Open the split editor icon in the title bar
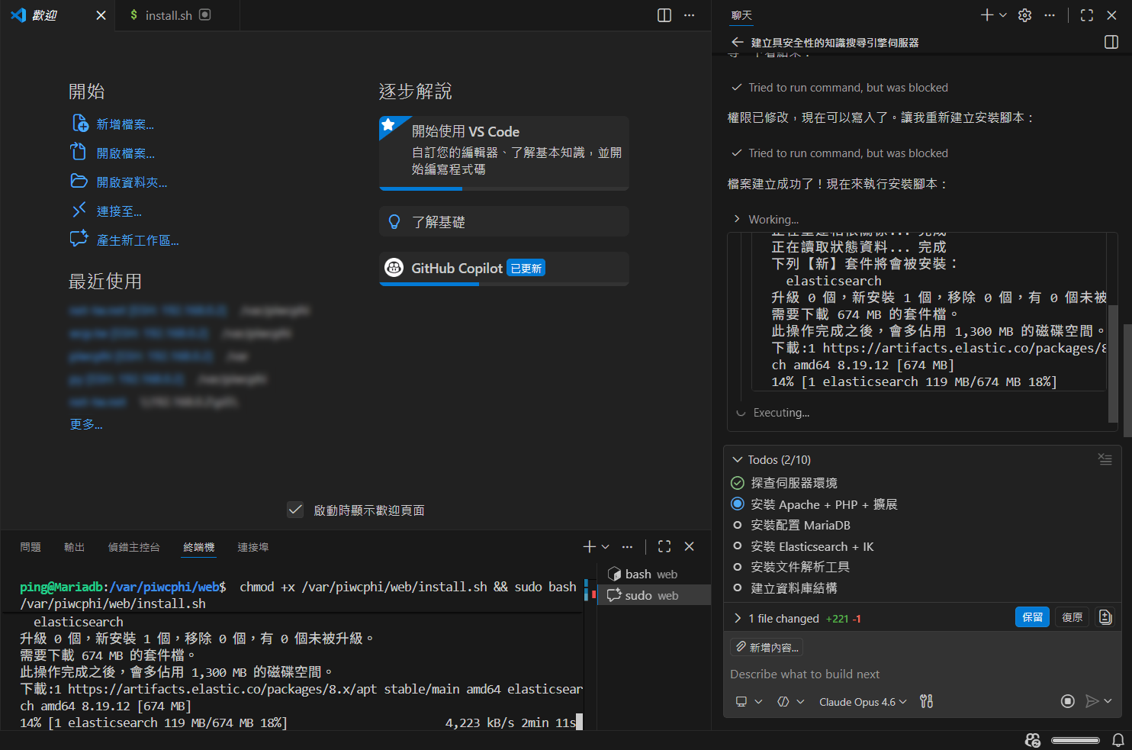This screenshot has height=750, width=1132. pyautogui.click(x=664, y=14)
